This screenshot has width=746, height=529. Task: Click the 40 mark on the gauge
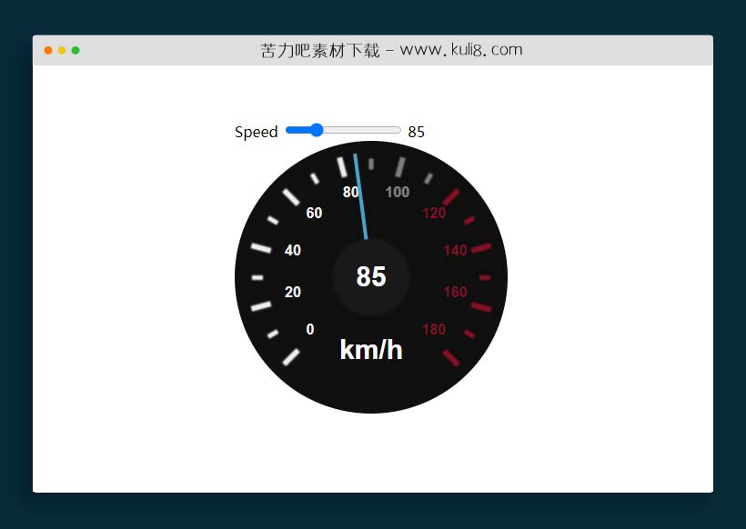[293, 250]
